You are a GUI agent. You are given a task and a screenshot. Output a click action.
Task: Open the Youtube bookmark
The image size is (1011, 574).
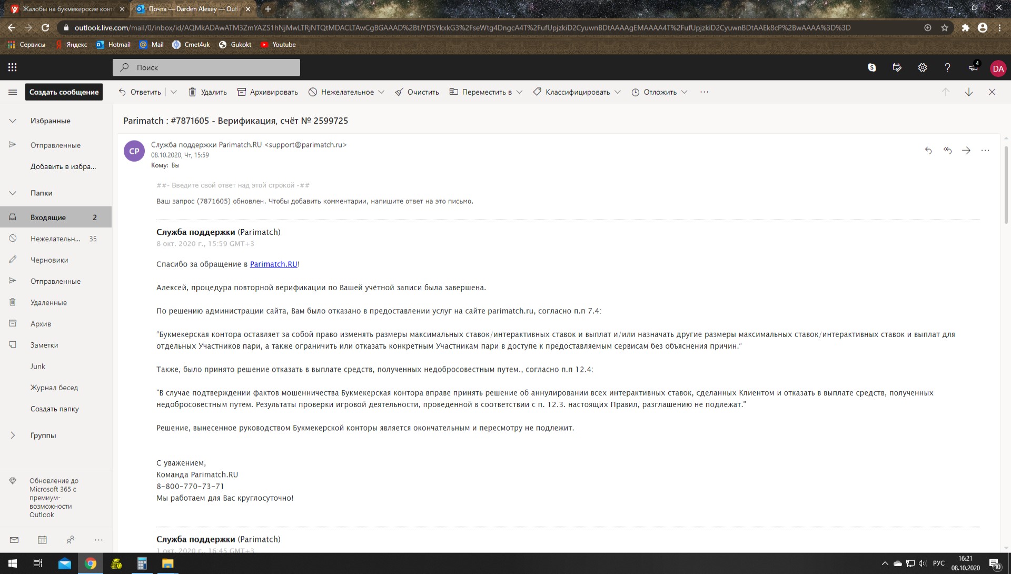278,45
